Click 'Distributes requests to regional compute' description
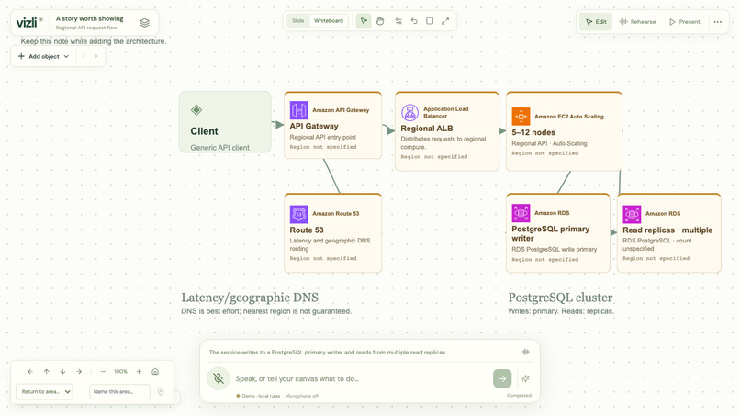Screen dimensions: 740x416 pyautogui.click(x=443, y=143)
